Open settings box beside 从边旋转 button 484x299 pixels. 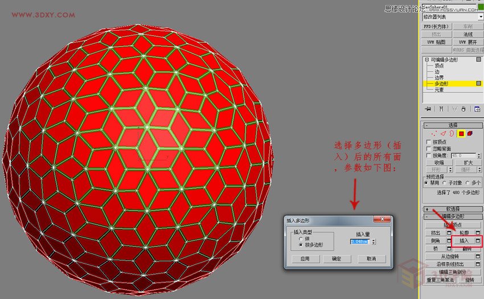tap(478, 256)
